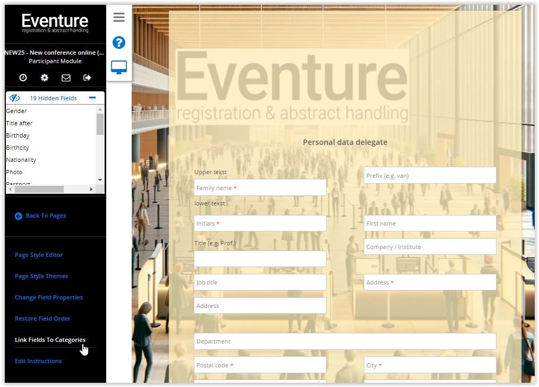
Task: Click the City field
Action: click(430, 365)
